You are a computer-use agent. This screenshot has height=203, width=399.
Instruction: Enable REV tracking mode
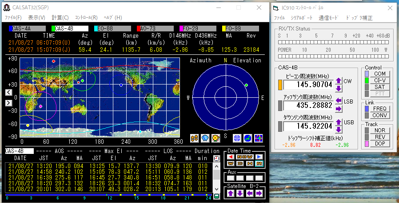pos(379,137)
